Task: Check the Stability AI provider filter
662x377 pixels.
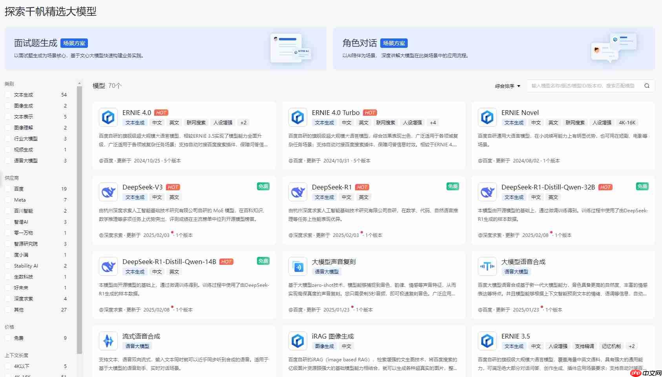Action: pyautogui.click(x=8, y=266)
